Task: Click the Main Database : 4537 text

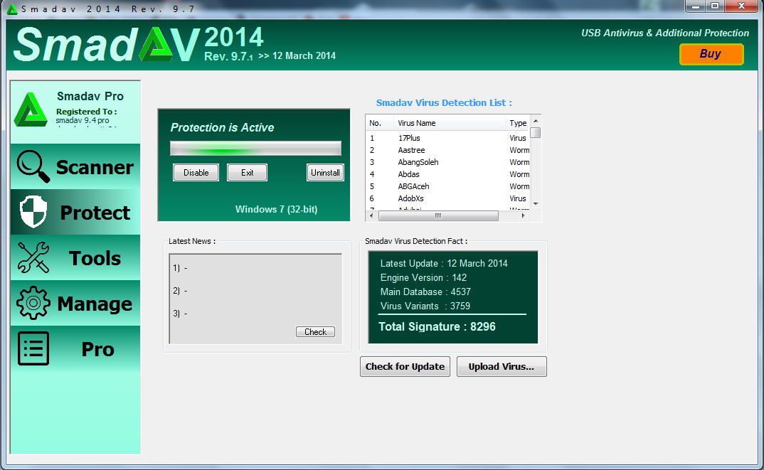Action: (425, 292)
